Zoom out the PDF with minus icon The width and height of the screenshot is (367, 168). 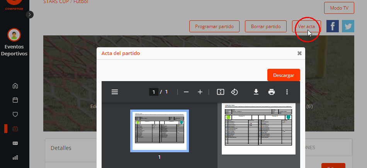pos(186,92)
